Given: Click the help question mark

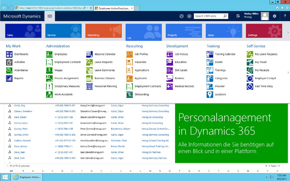Looking at the screenshot, I should (285, 16).
